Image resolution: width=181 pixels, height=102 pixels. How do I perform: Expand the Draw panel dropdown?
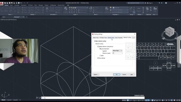pos(10,14)
